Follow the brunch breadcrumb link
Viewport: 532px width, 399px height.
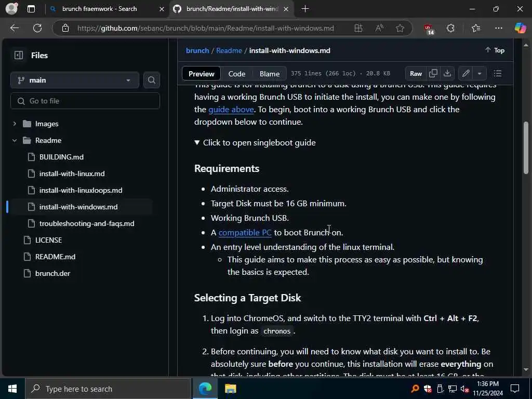(197, 50)
